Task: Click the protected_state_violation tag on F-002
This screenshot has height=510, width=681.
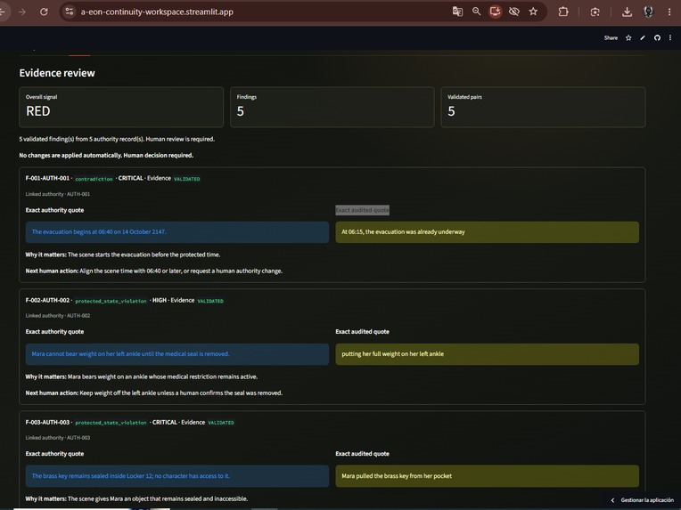Action: [x=111, y=301]
